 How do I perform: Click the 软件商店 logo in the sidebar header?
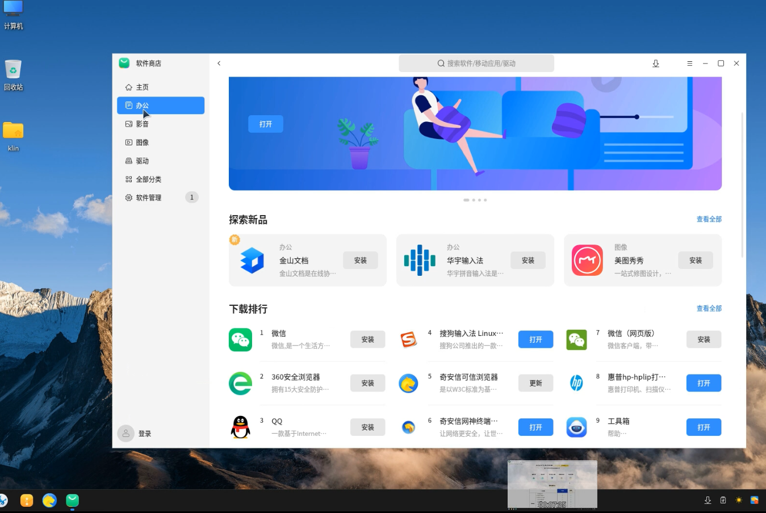124,63
